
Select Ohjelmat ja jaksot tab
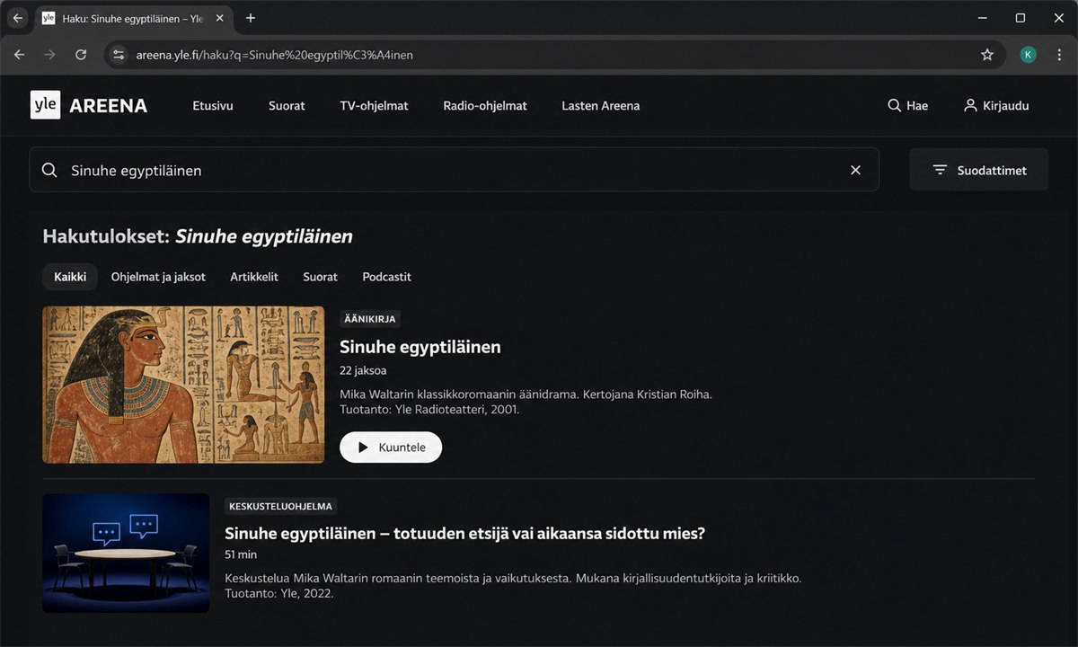(x=158, y=277)
